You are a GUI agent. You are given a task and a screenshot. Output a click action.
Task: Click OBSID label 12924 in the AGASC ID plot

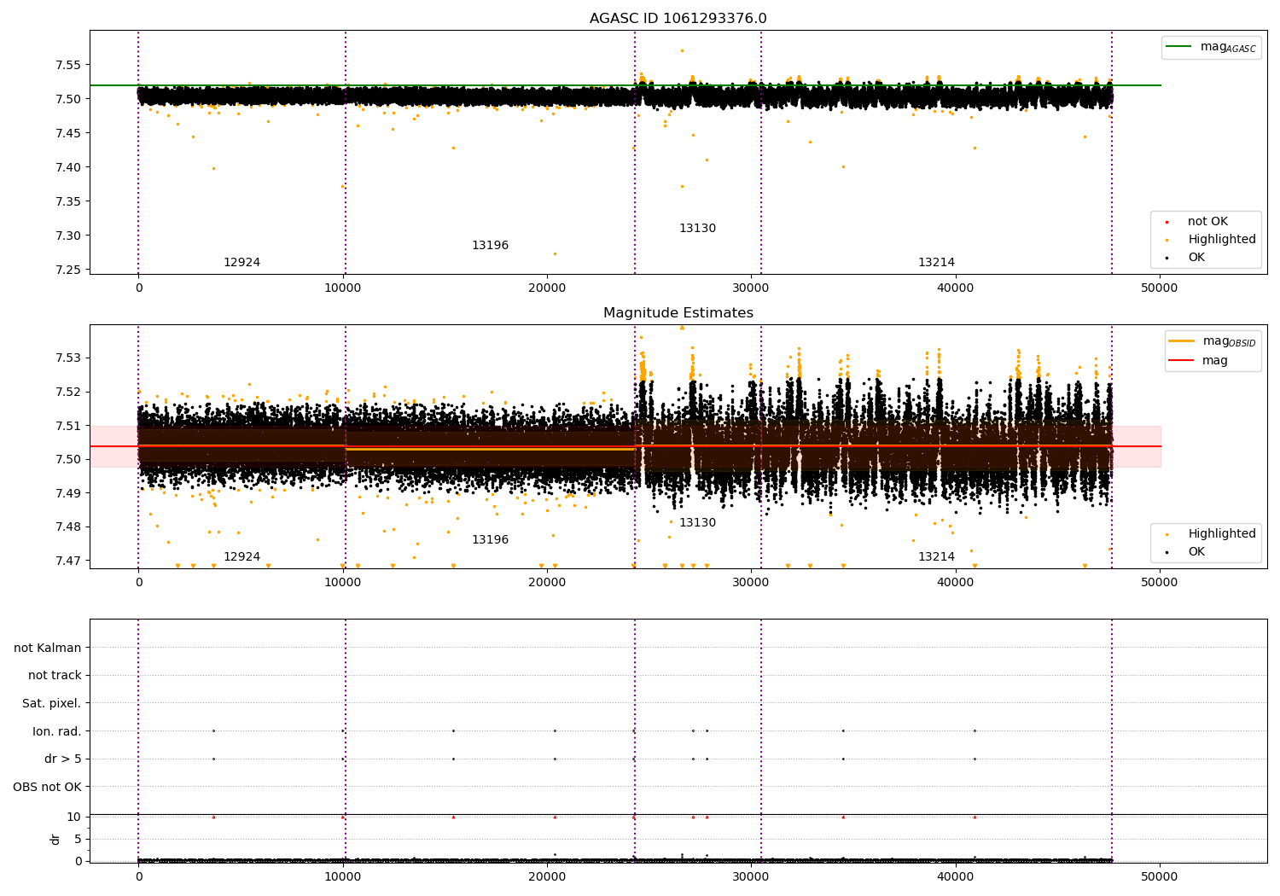click(241, 263)
